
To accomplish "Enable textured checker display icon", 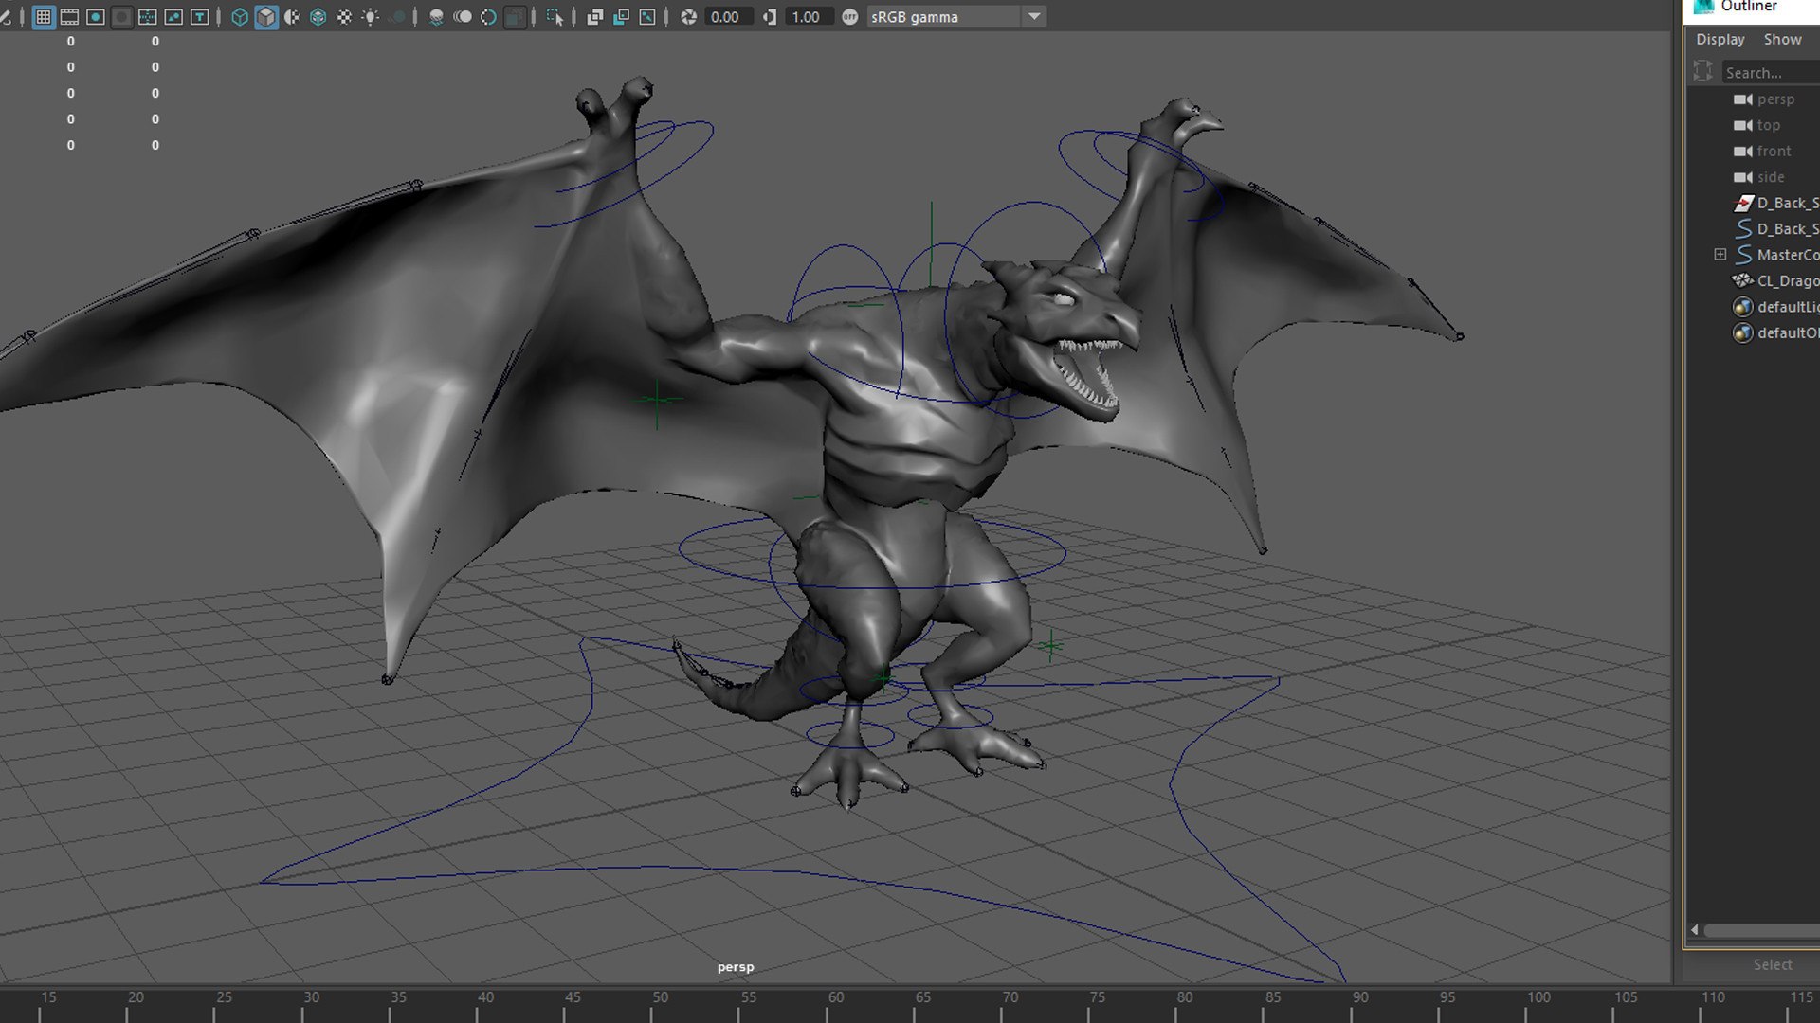I will point(344,17).
